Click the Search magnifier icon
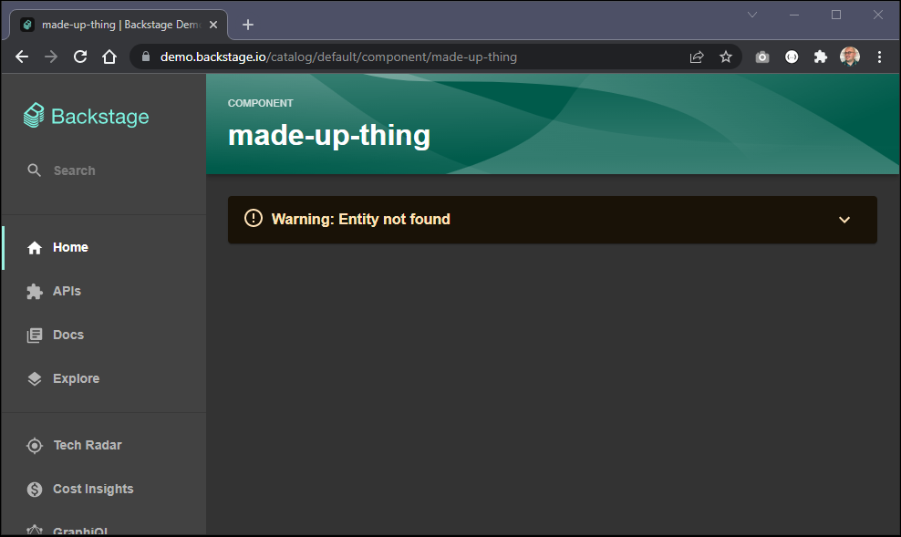 click(x=35, y=170)
